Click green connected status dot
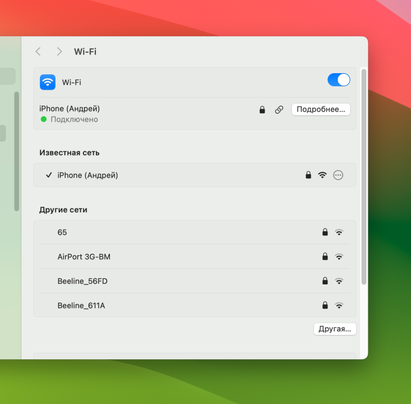This screenshot has width=411, height=404. 44,119
